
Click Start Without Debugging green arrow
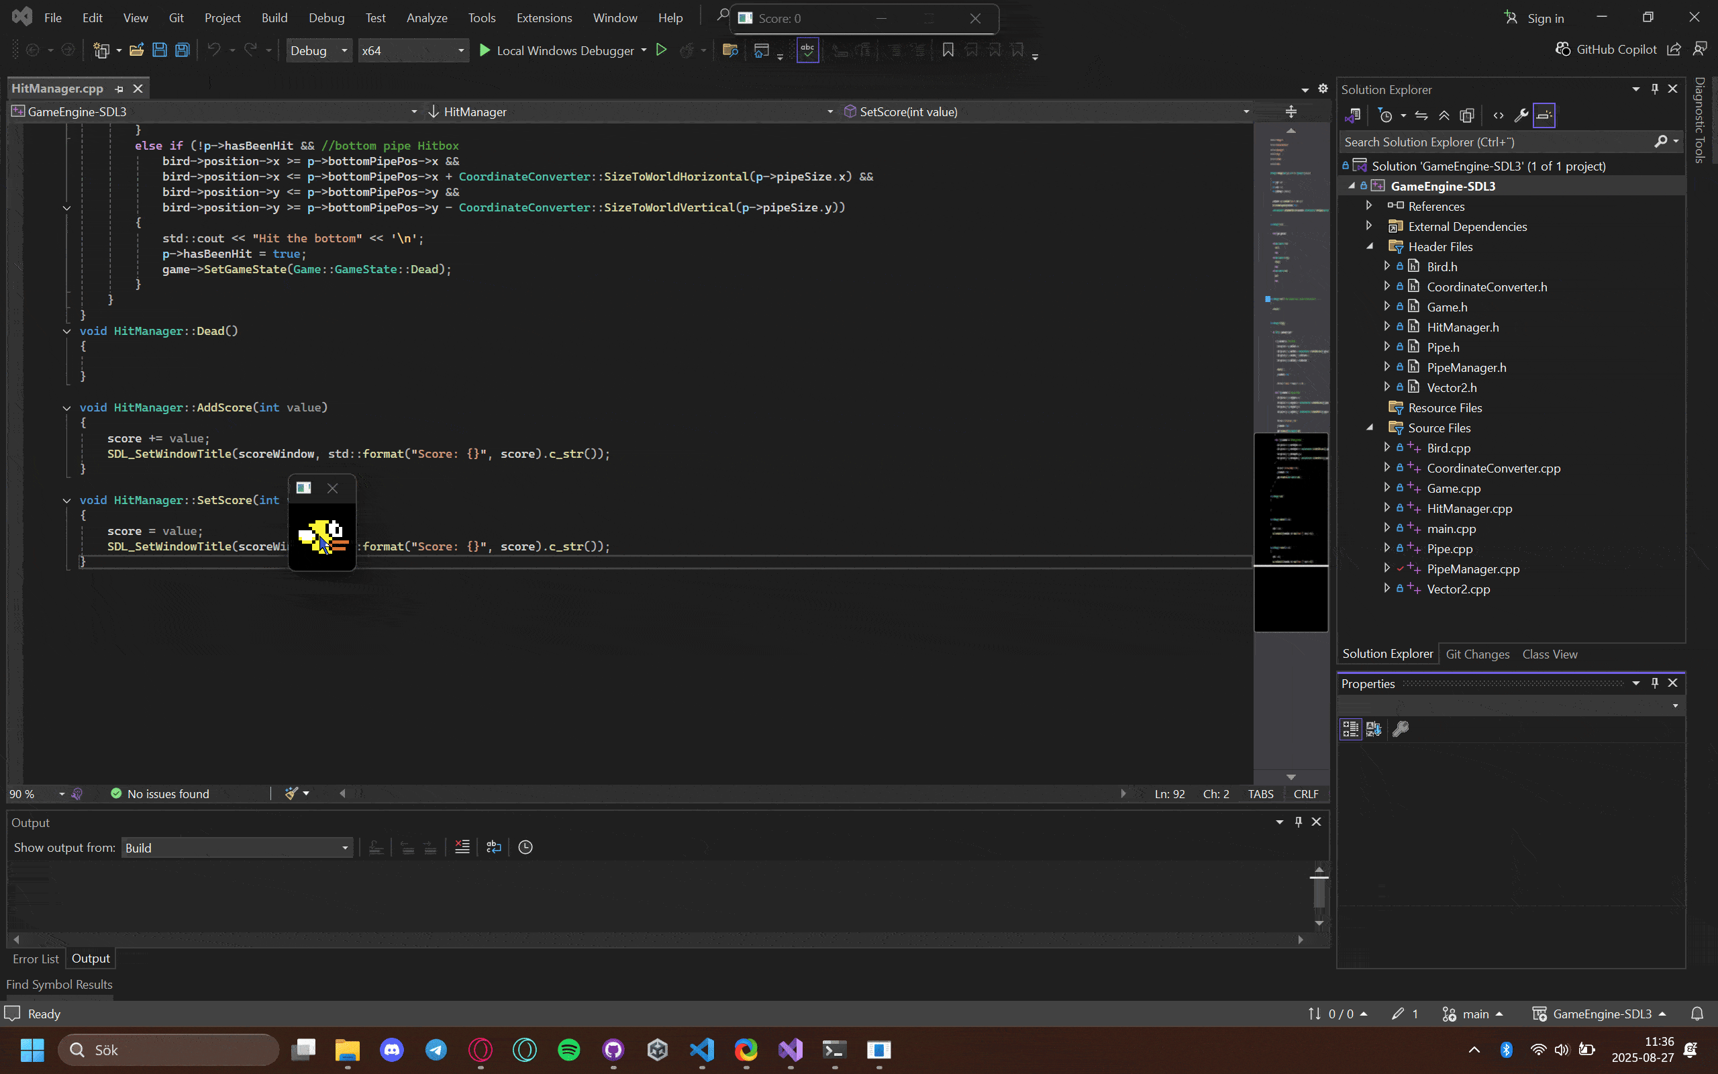point(661,50)
